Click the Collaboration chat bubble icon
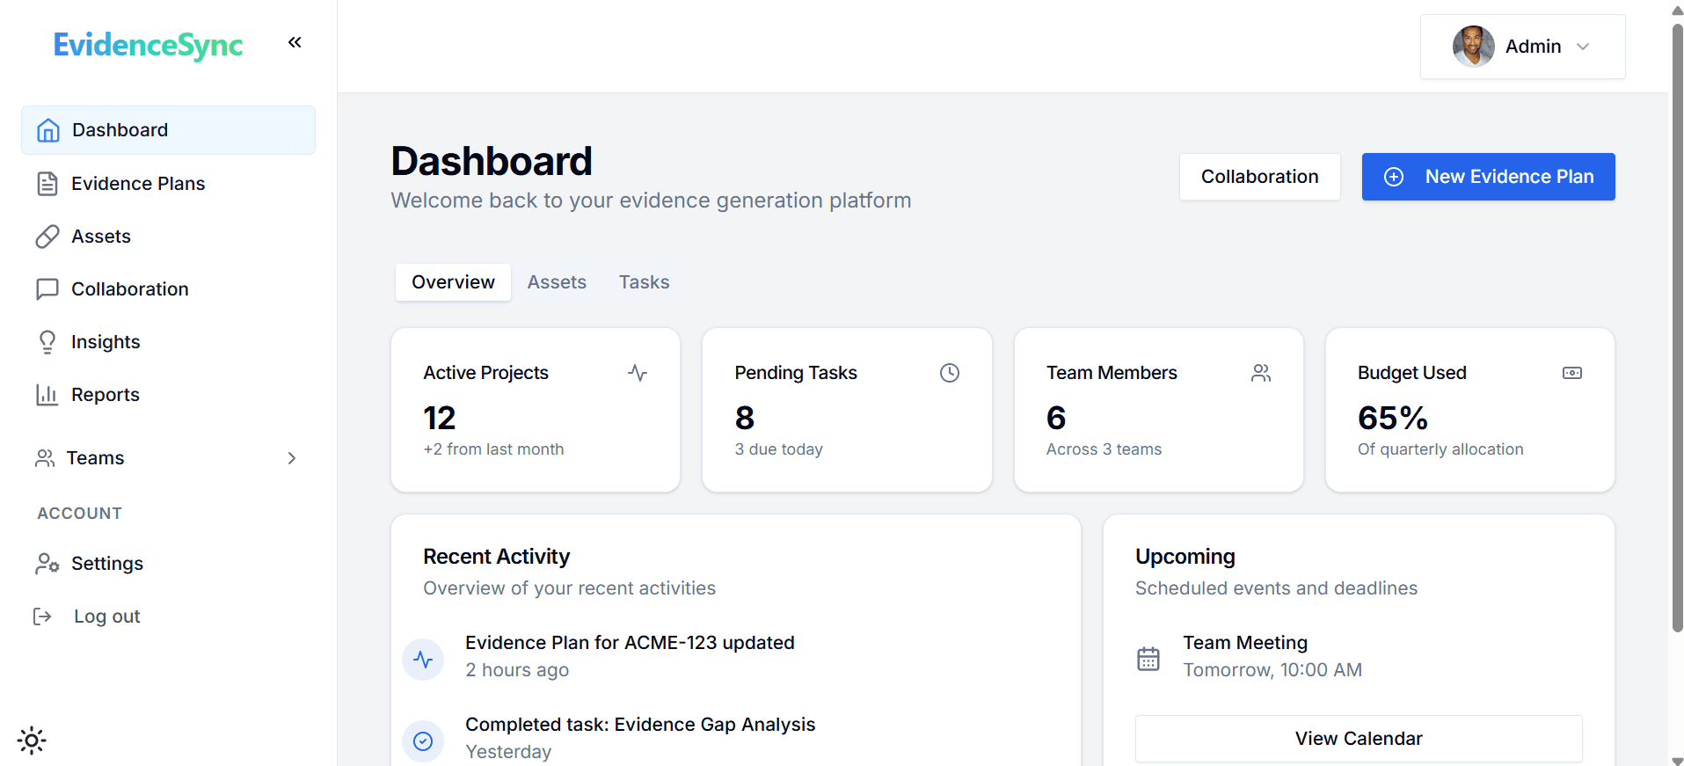Viewport: 1684px width, 766px height. point(47,289)
